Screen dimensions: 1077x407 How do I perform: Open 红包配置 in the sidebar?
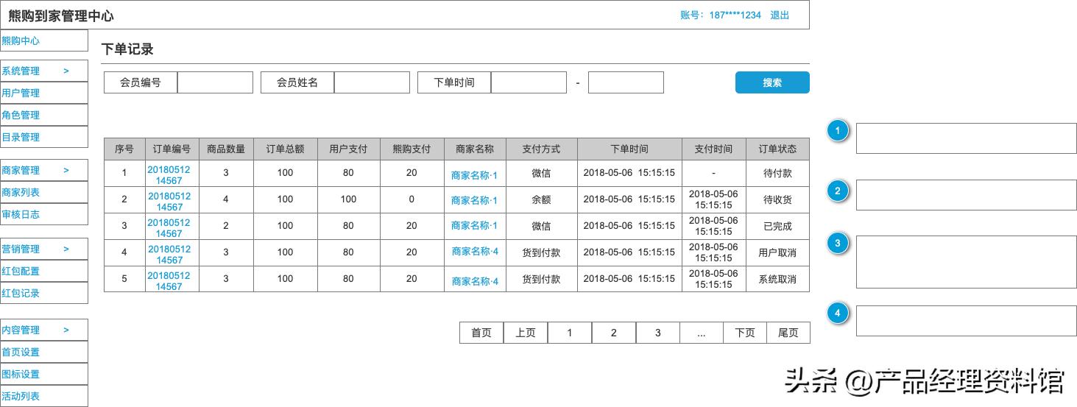[43, 271]
